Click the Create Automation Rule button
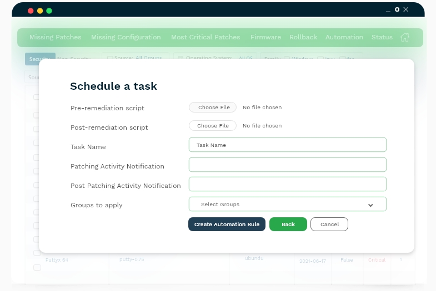 click(x=227, y=224)
